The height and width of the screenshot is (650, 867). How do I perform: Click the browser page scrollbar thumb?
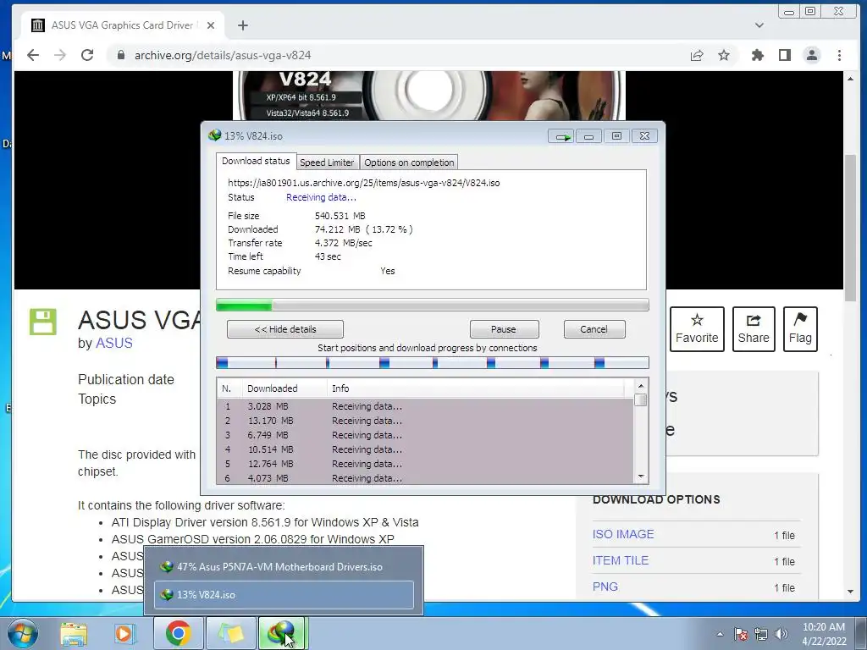(x=850, y=228)
